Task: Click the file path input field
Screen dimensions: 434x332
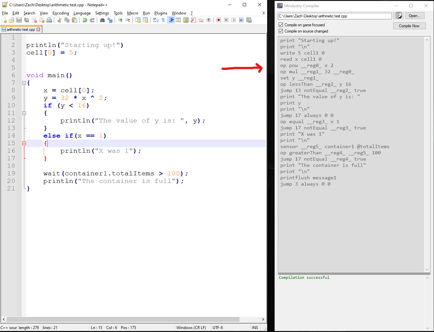Action: pyautogui.click(x=334, y=16)
